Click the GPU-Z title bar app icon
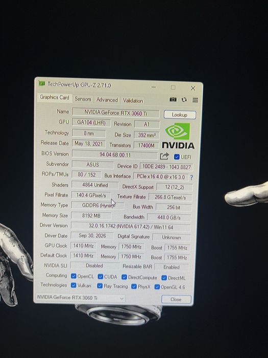 [x=42, y=83]
